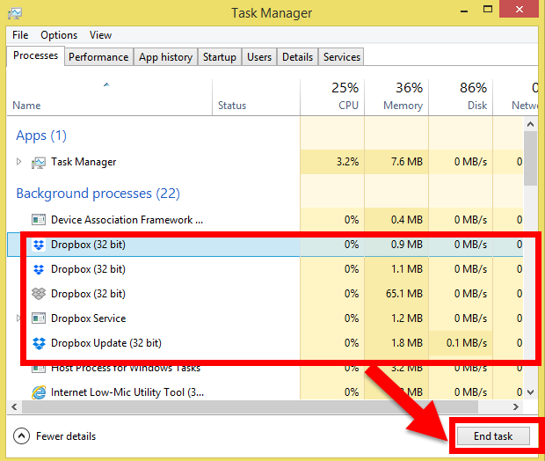Expand the Dropbox Service row
The height and width of the screenshot is (461, 545).
(x=18, y=318)
